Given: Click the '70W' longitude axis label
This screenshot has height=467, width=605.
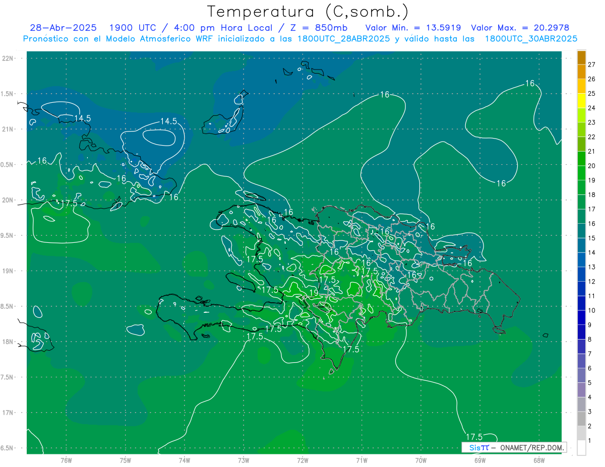Looking at the screenshot, I should (420, 460).
